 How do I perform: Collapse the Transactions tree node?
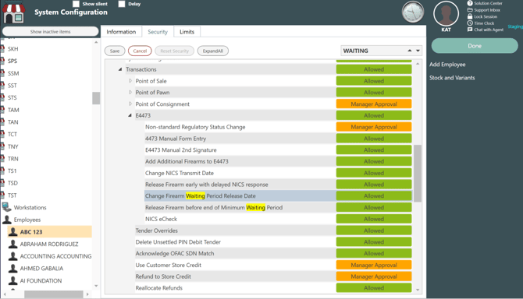pos(120,69)
